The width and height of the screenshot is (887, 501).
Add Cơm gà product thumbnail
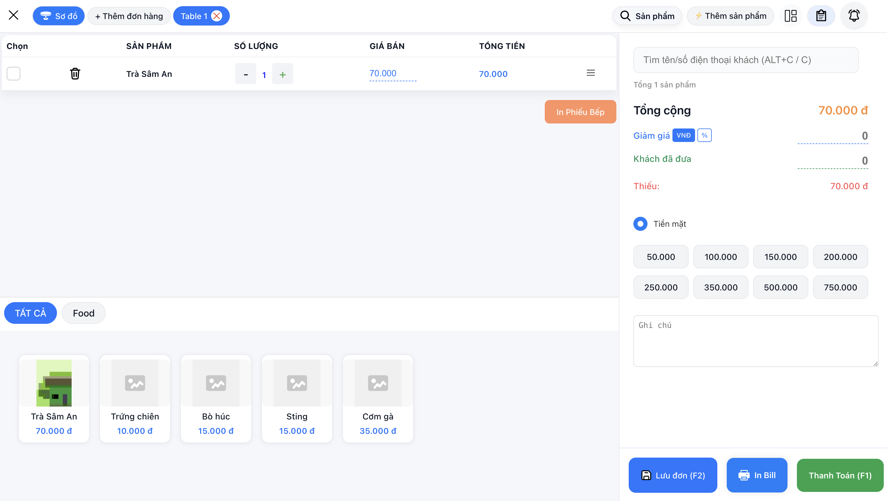click(378, 383)
